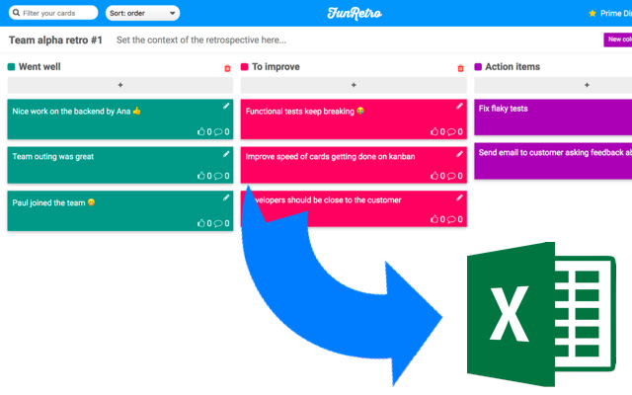
Task: Like the 'Improve speed of cards' card
Action: click(434, 176)
